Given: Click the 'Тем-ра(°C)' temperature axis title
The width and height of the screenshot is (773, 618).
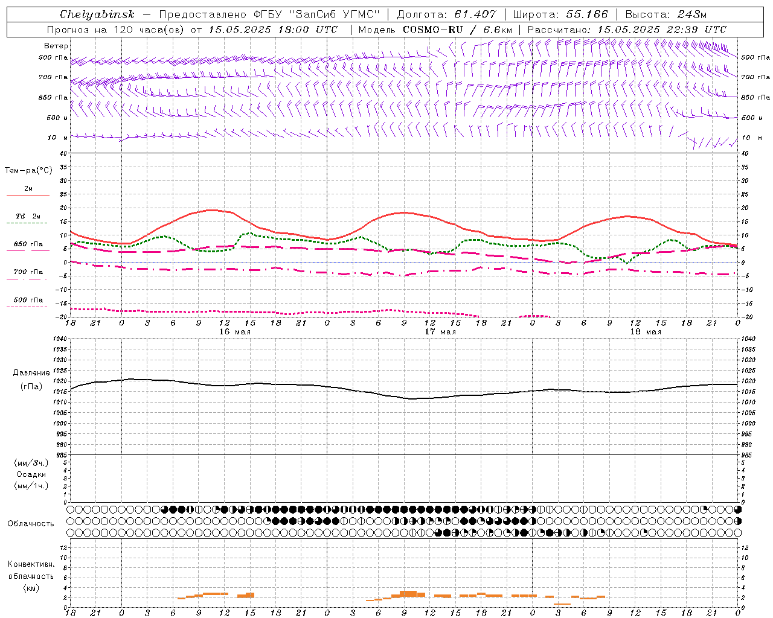Looking at the screenshot, I should [x=28, y=171].
